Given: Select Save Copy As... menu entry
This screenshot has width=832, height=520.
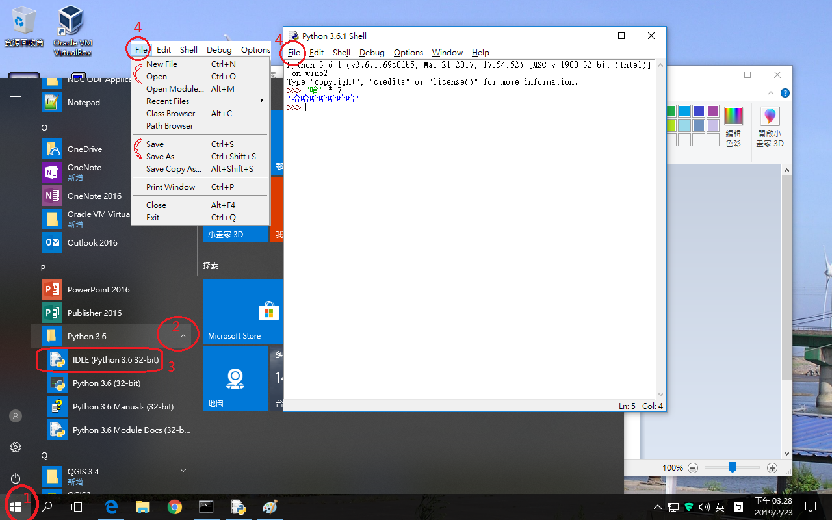Looking at the screenshot, I should 201,169.
